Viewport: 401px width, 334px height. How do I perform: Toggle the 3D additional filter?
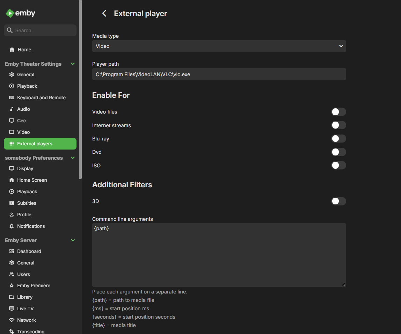338,201
